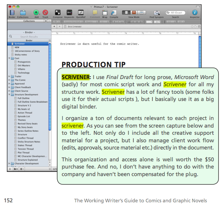Click the plus button in binder footer
This screenshot has height=207, width=221.
(x=10, y=169)
